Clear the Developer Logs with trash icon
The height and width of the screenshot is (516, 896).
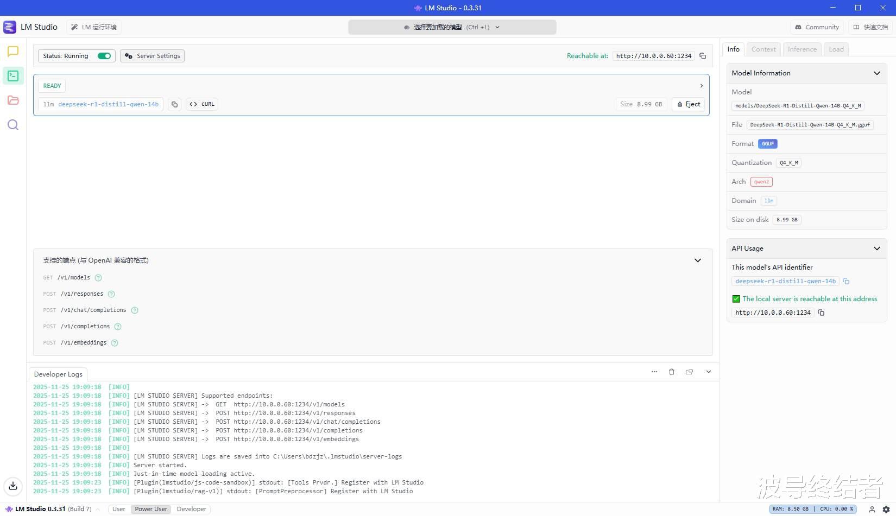[x=672, y=372]
